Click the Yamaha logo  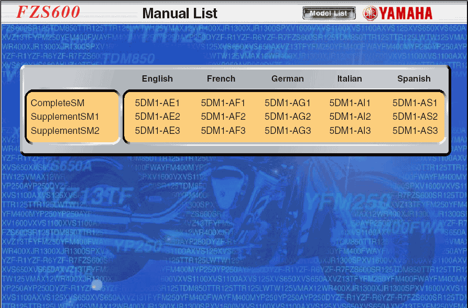[398, 13]
